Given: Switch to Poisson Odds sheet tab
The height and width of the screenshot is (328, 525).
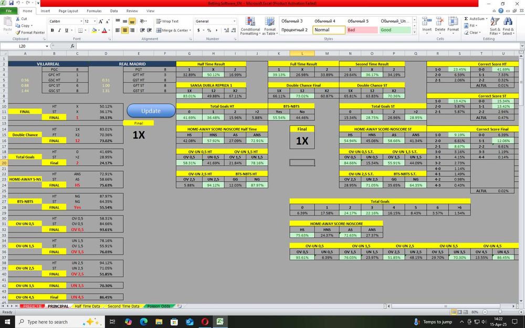Looking at the screenshot, I should click(x=159, y=306).
